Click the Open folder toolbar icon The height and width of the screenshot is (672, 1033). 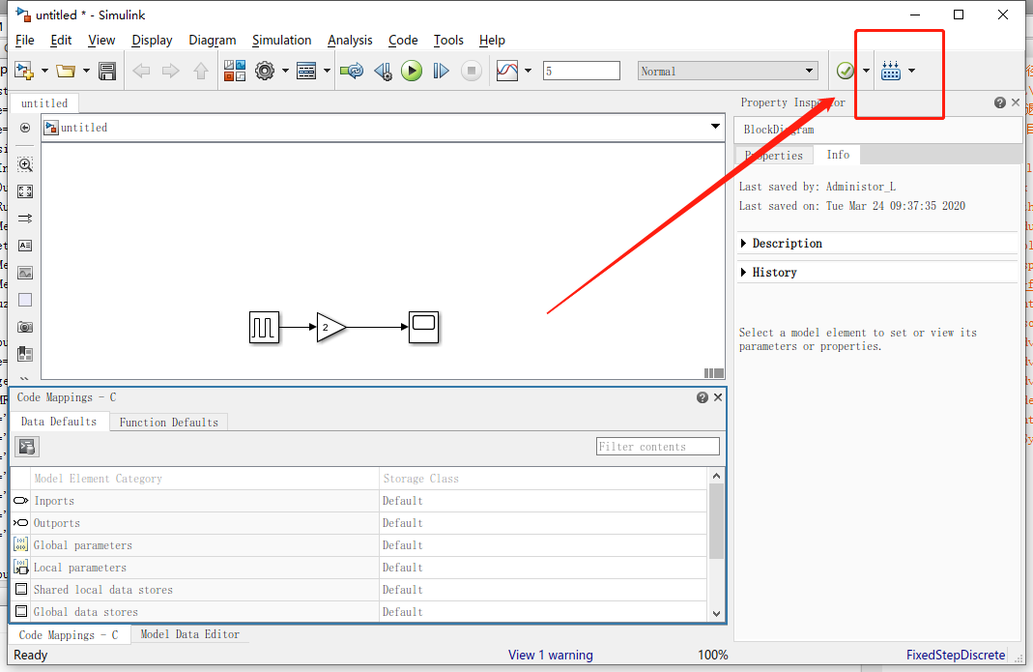tap(65, 71)
